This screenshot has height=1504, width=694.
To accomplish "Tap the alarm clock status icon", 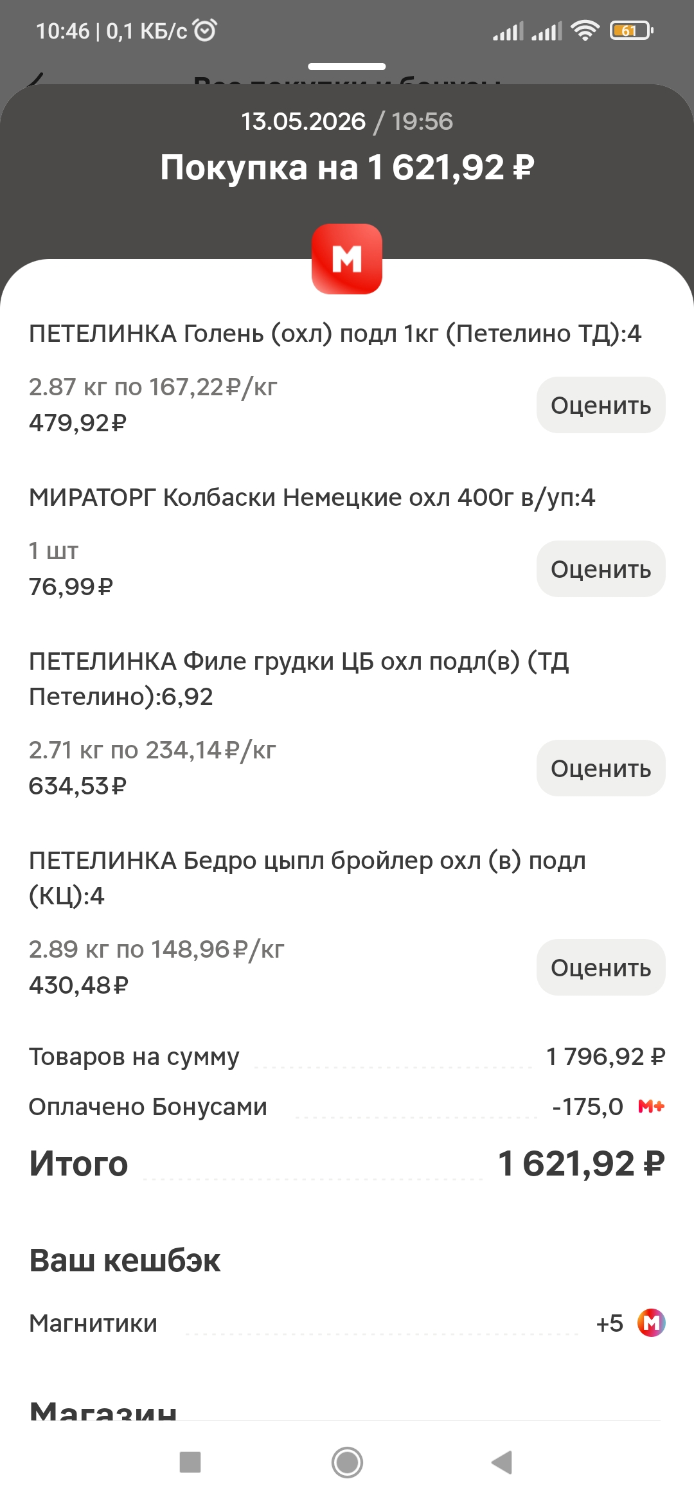I will tap(205, 30).
